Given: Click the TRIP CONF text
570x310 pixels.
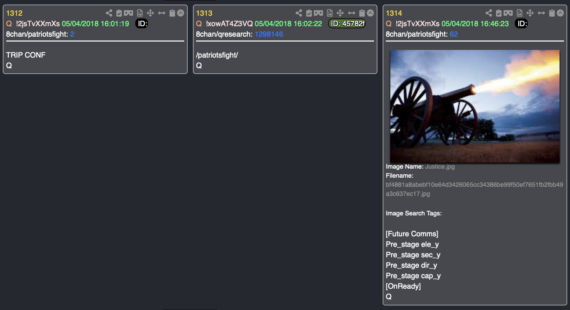Looking at the screenshot, I should (x=26, y=55).
